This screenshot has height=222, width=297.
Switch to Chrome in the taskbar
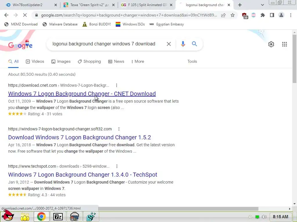point(41,217)
